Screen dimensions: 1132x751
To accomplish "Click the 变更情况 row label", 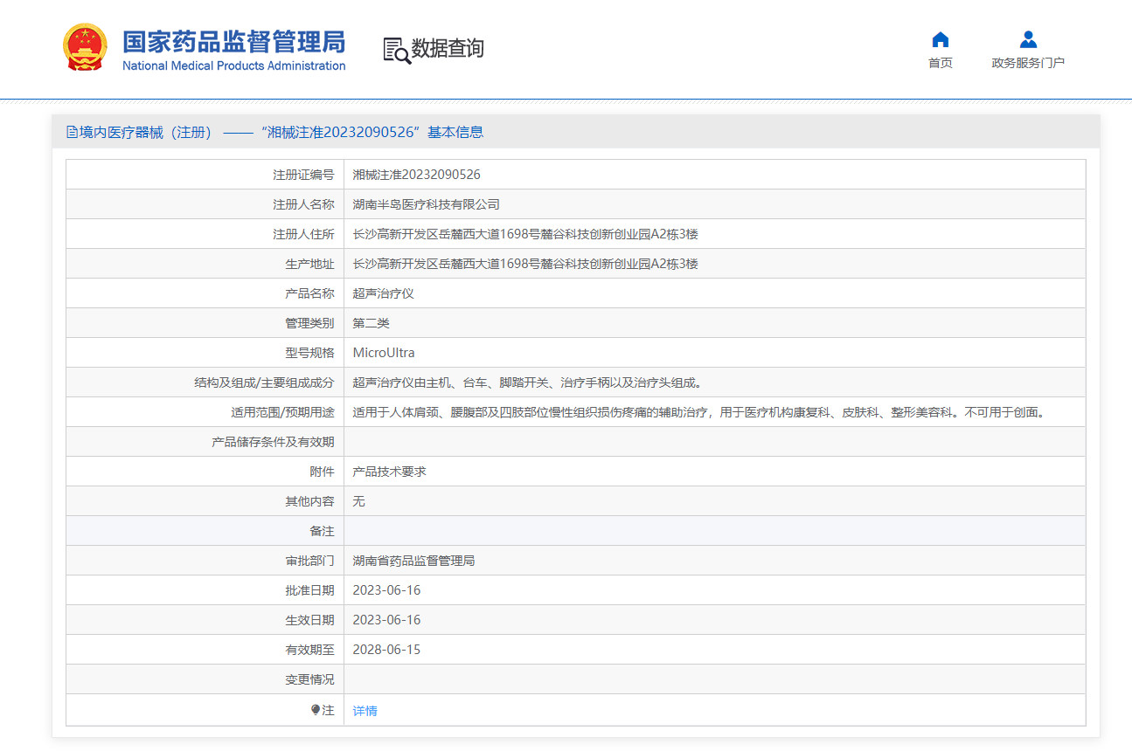I will pos(309,679).
